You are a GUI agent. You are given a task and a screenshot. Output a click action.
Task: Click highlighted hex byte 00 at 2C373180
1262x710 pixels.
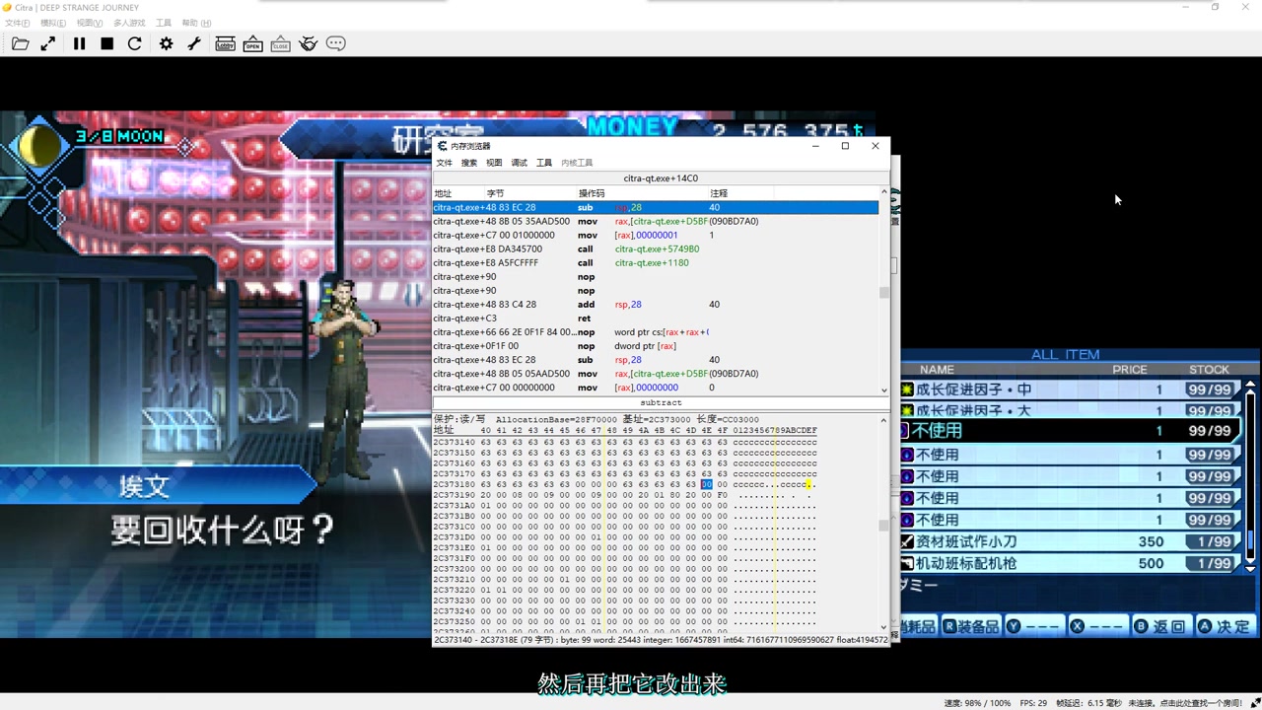(707, 484)
